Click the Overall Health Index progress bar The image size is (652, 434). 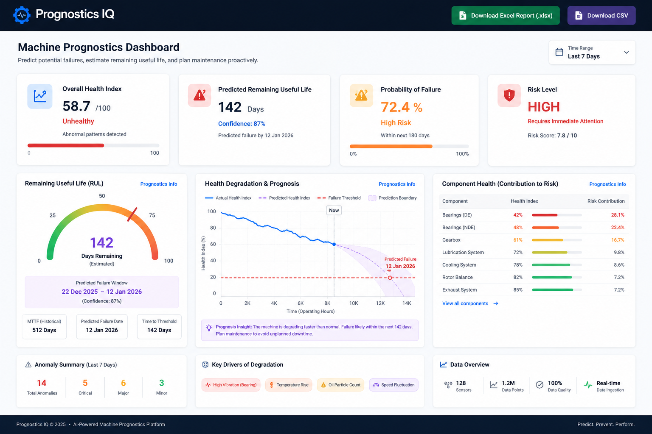point(93,145)
